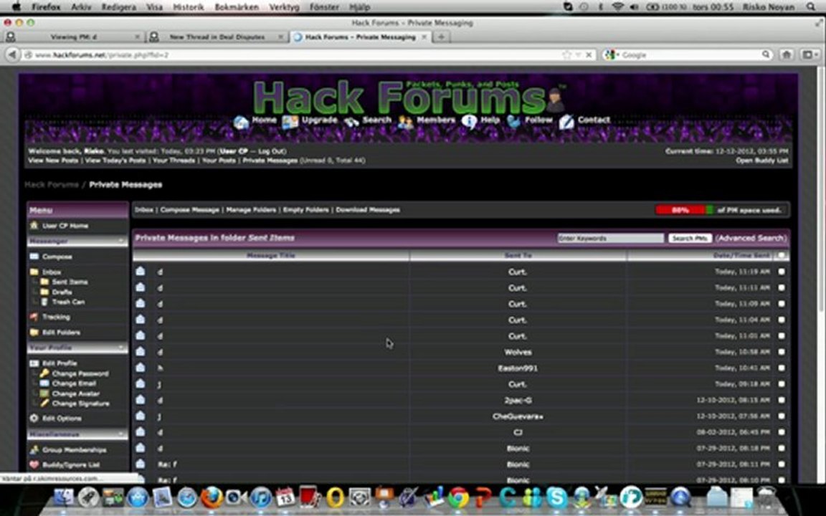826x516 pixels.
Task: Open Edit Options in sidebar
Action: (62, 419)
